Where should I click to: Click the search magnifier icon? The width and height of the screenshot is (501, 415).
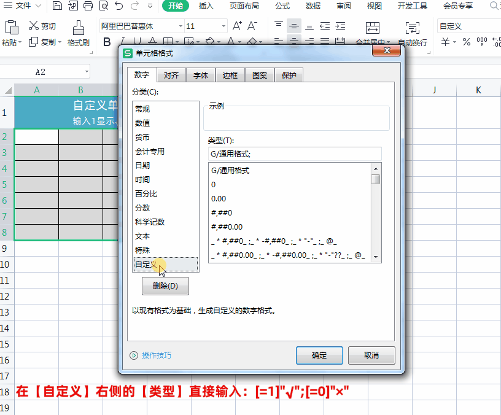(x=494, y=6)
